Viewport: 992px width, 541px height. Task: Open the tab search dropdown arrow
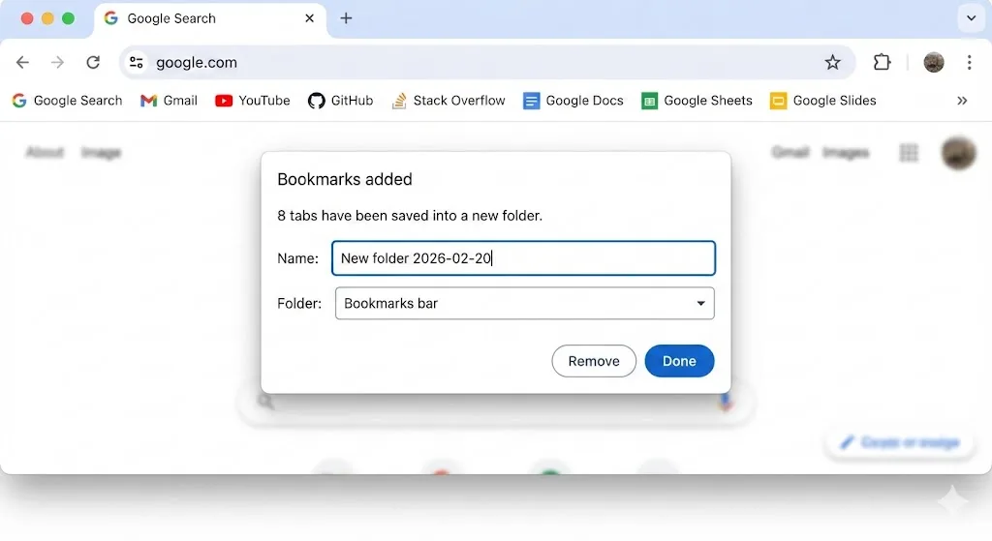coord(971,18)
